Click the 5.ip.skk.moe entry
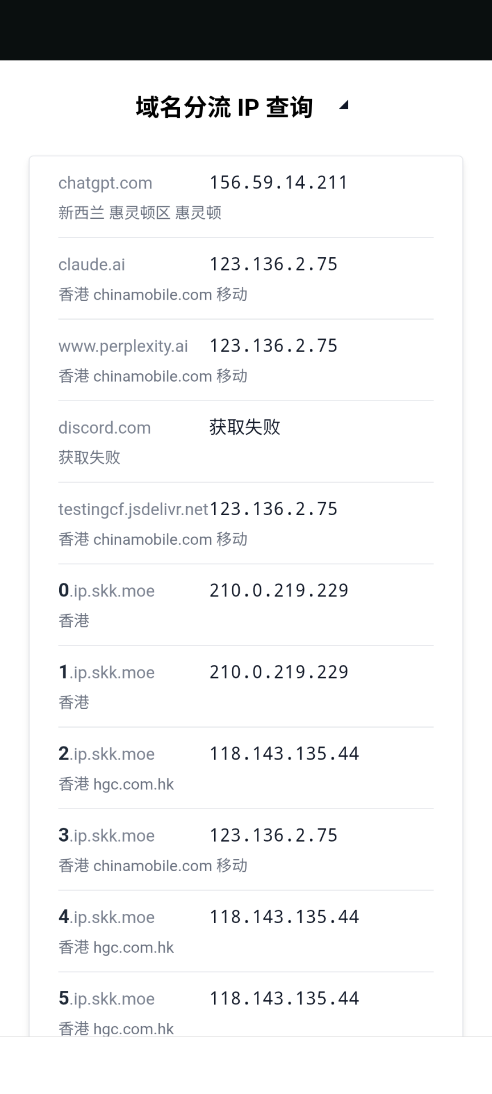The image size is (492, 1094). [106, 998]
